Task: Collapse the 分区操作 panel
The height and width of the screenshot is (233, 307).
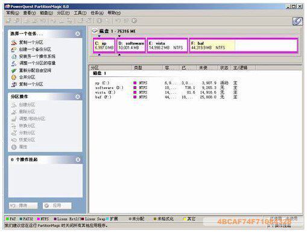Action: point(78,97)
